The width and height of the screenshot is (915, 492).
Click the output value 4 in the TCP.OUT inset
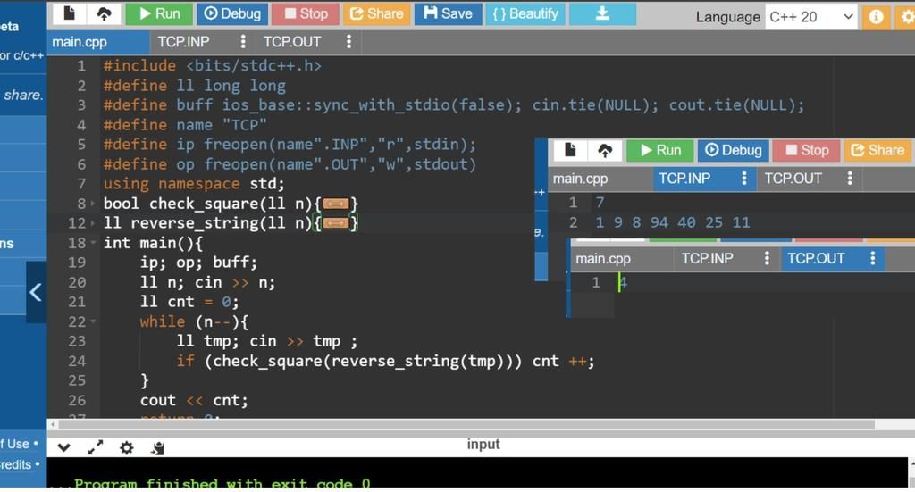point(623,283)
